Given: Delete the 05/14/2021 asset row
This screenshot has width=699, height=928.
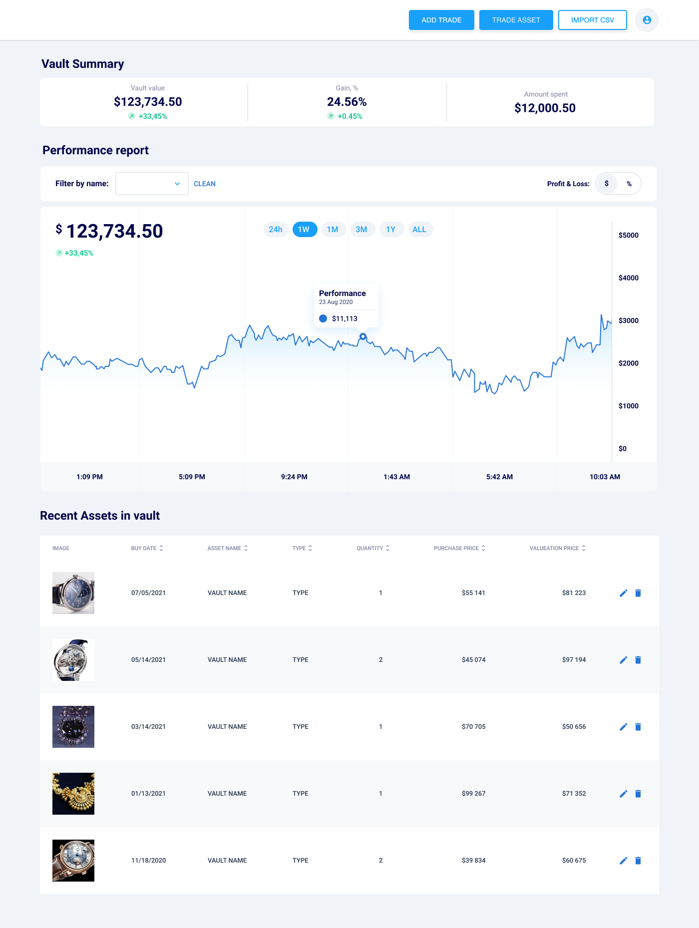Looking at the screenshot, I should 638,660.
